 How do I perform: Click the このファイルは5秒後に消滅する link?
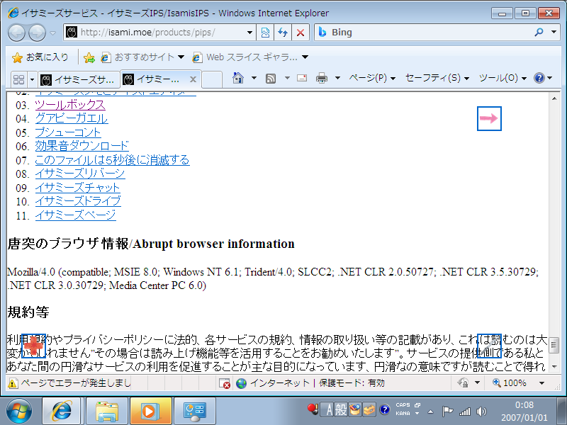(112, 160)
